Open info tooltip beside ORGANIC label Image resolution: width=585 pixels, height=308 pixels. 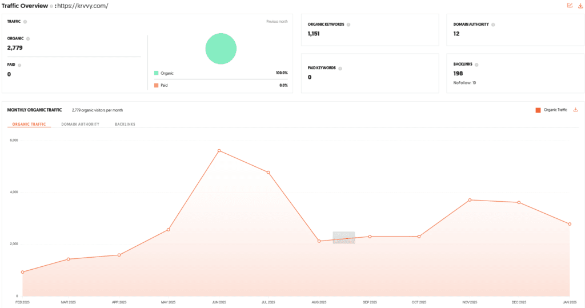[x=28, y=39]
